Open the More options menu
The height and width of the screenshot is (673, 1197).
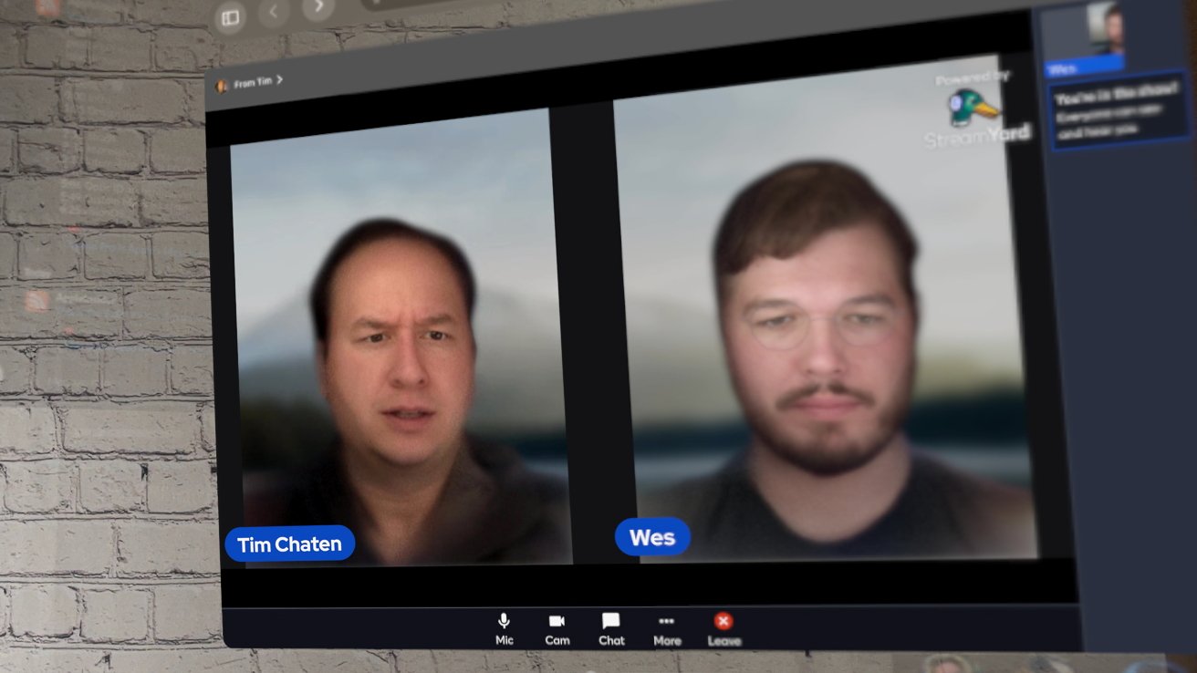point(667,629)
